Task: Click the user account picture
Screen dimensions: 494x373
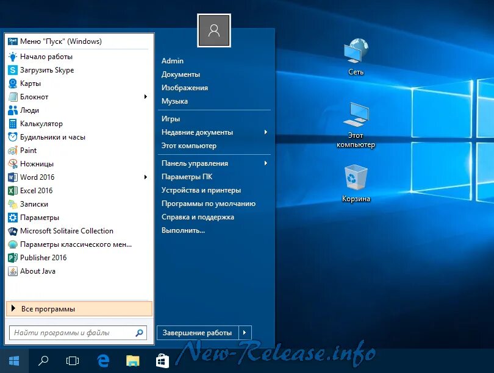Action: click(214, 30)
